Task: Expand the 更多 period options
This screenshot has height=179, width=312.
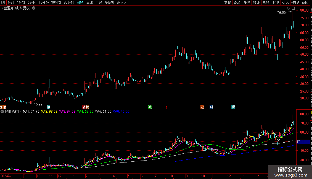Action: click(121, 2)
